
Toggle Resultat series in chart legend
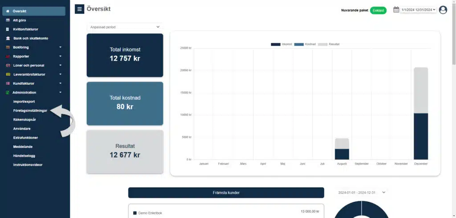tap(329, 44)
